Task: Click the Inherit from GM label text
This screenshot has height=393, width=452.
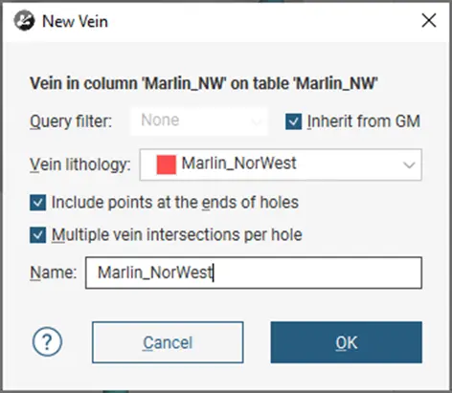Action: pyautogui.click(x=364, y=121)
